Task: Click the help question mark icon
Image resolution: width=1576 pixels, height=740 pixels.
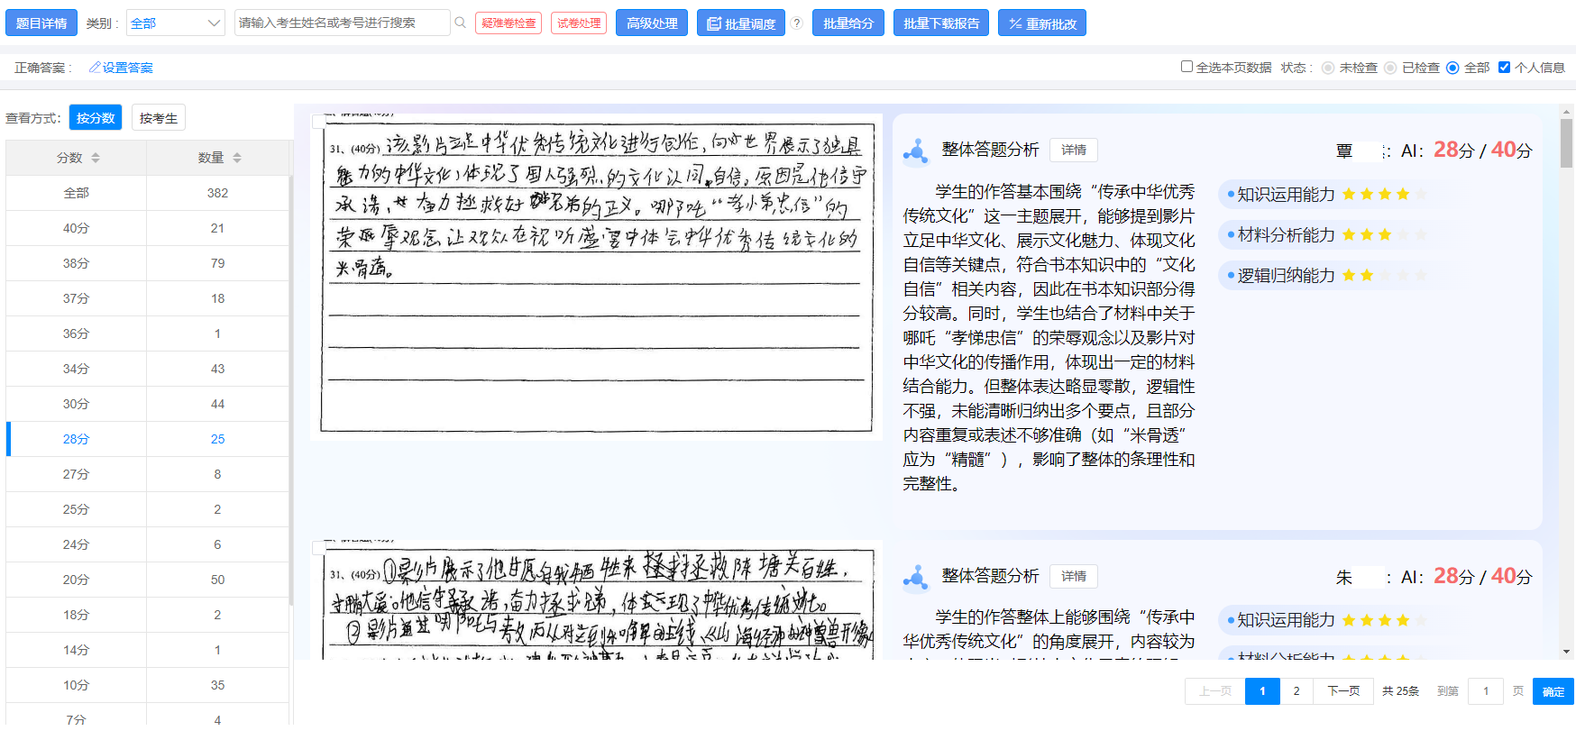Action: 797,23
